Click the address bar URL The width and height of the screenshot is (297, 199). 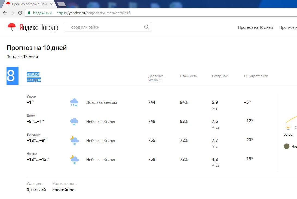point(93,13)
